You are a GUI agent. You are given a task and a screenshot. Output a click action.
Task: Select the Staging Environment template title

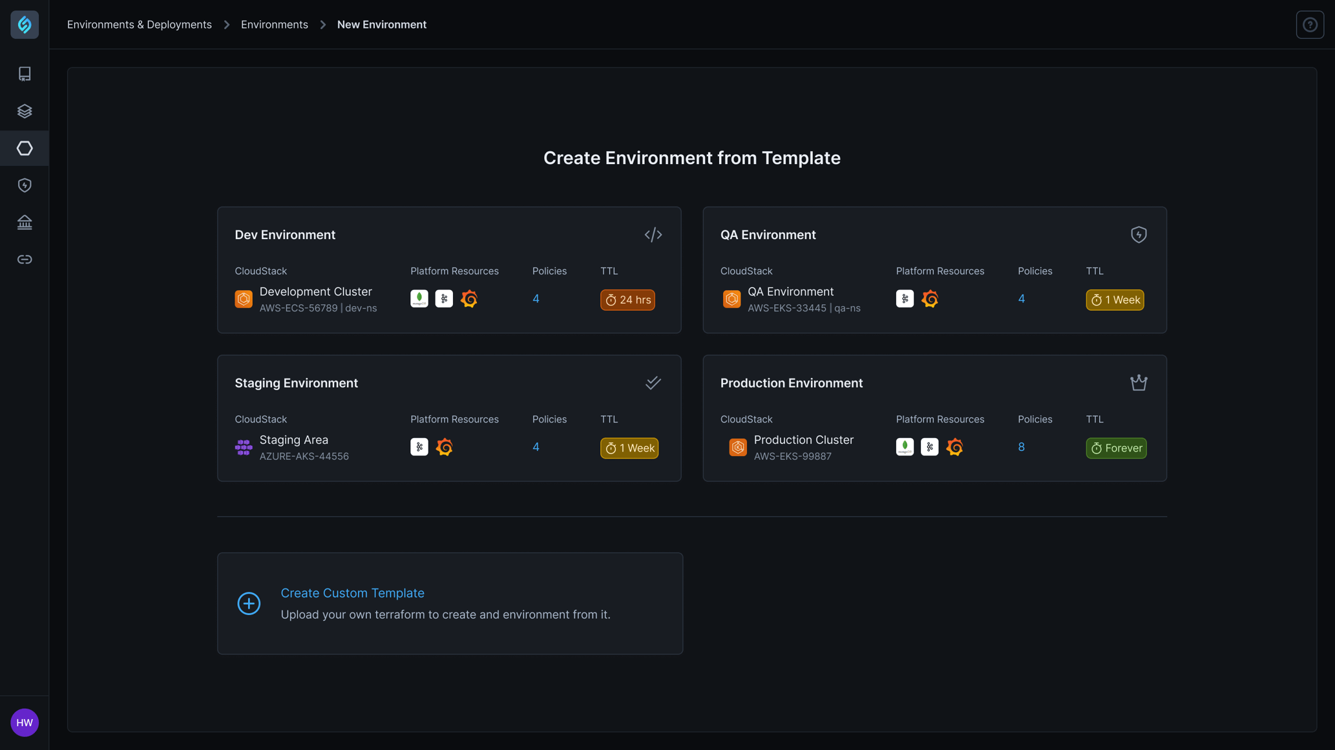[297, 383]
